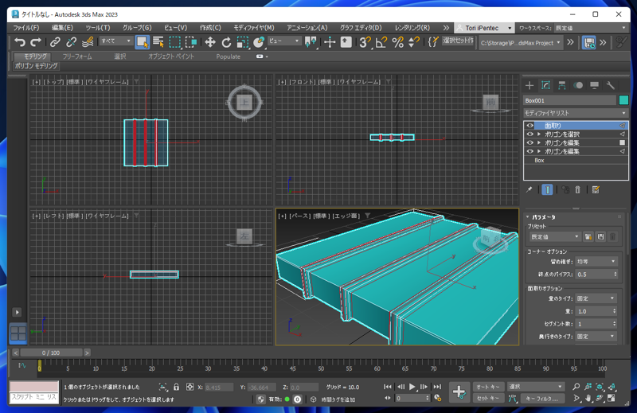Activate the Unlink Selection tool

pyautogui.click(x=71, y=42)
